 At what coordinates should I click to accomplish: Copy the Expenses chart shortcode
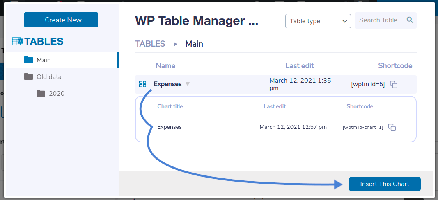click(392, 127)
